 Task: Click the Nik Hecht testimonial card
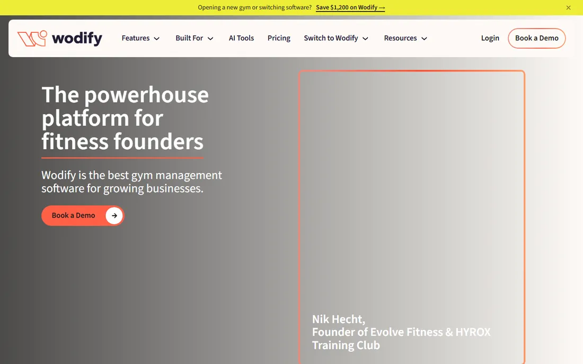click(412, 217)
